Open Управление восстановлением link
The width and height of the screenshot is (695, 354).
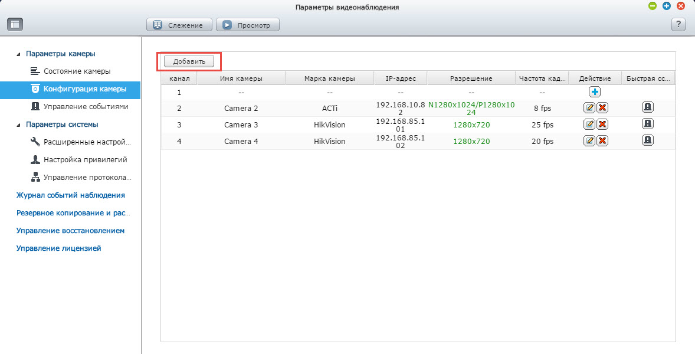tap(70, 231)
